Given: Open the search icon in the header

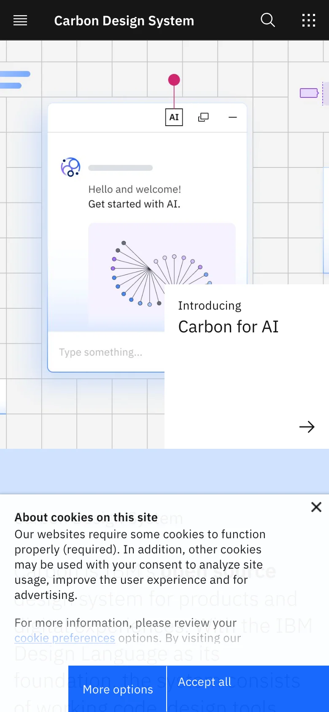Looking at the screenshot, I should pos(268,20).
